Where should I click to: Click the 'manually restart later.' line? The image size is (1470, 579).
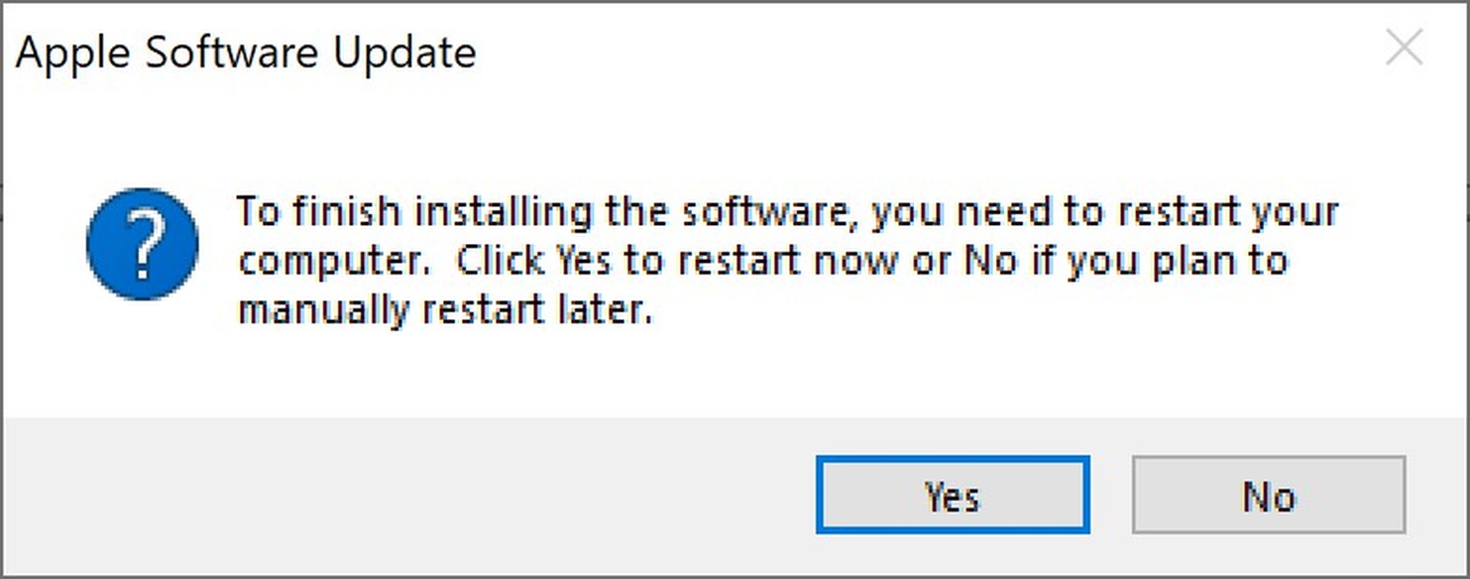pos(446,311)
